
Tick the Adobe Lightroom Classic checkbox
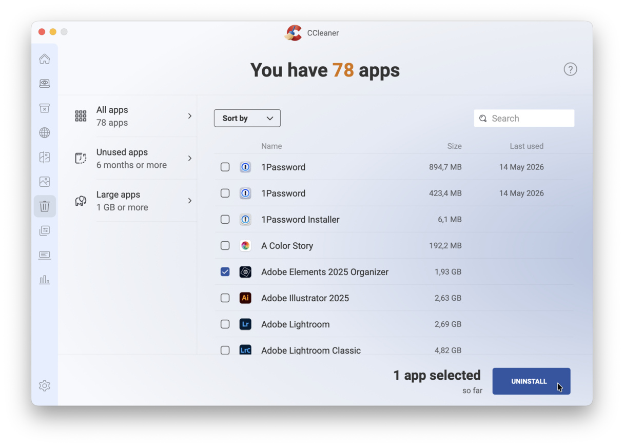pos(225,350)
